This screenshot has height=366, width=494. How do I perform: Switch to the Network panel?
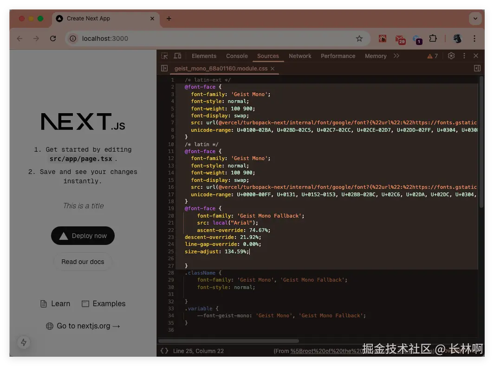click(300, 56)
